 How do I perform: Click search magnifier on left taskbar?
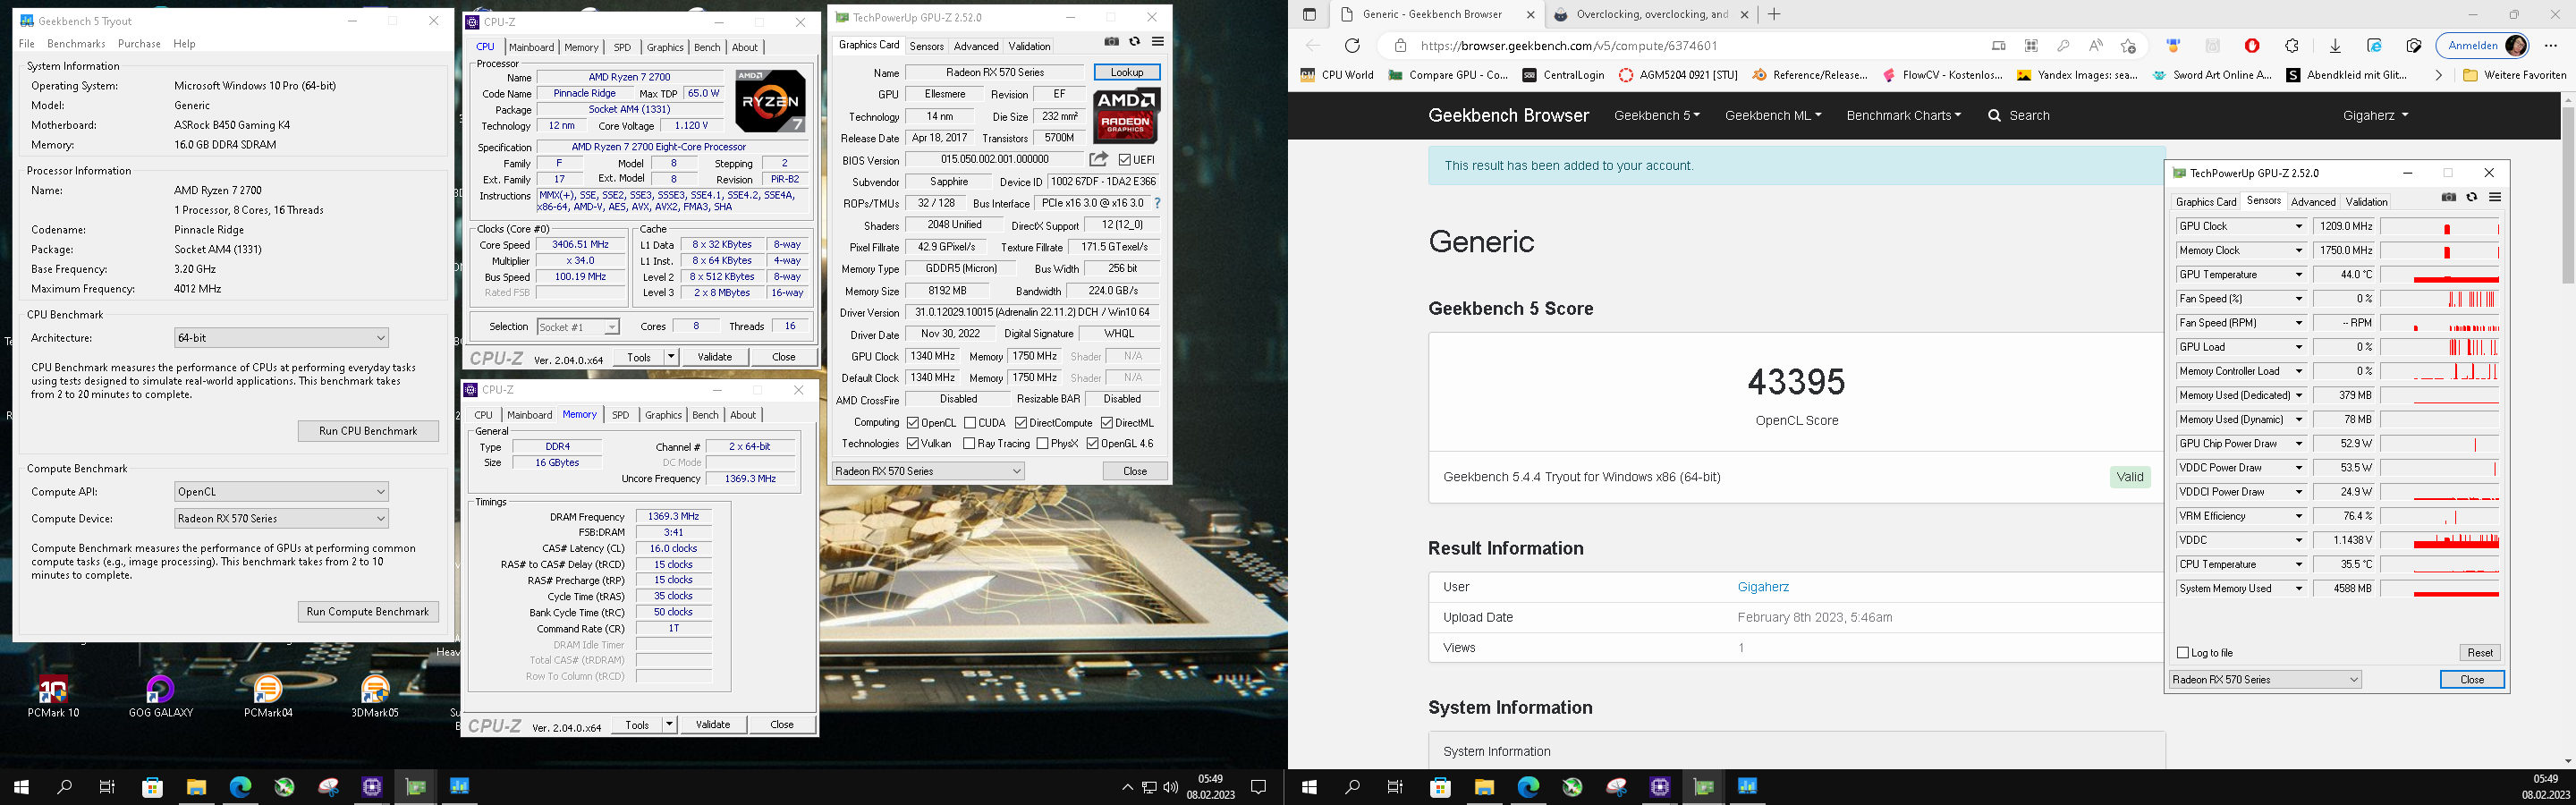[x=65, y=787]
